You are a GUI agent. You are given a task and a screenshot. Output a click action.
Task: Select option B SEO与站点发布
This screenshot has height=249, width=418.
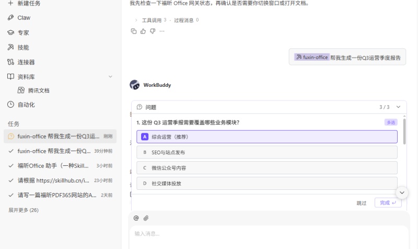point(267,152)
